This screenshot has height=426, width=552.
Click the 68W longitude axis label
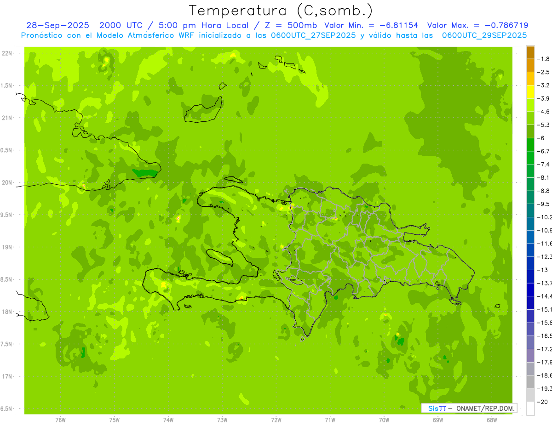coord(491,420)
